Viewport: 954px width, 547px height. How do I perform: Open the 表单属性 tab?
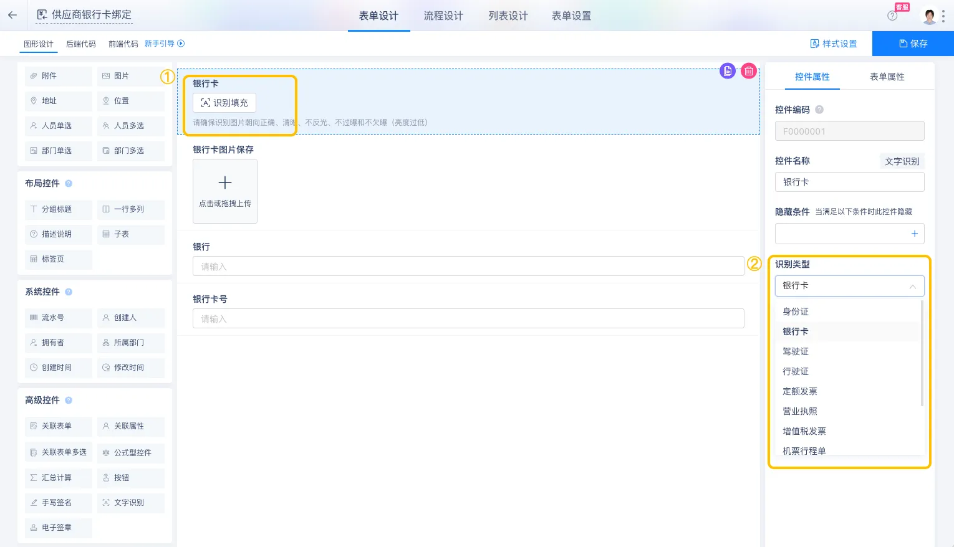[x=887, y=77]
